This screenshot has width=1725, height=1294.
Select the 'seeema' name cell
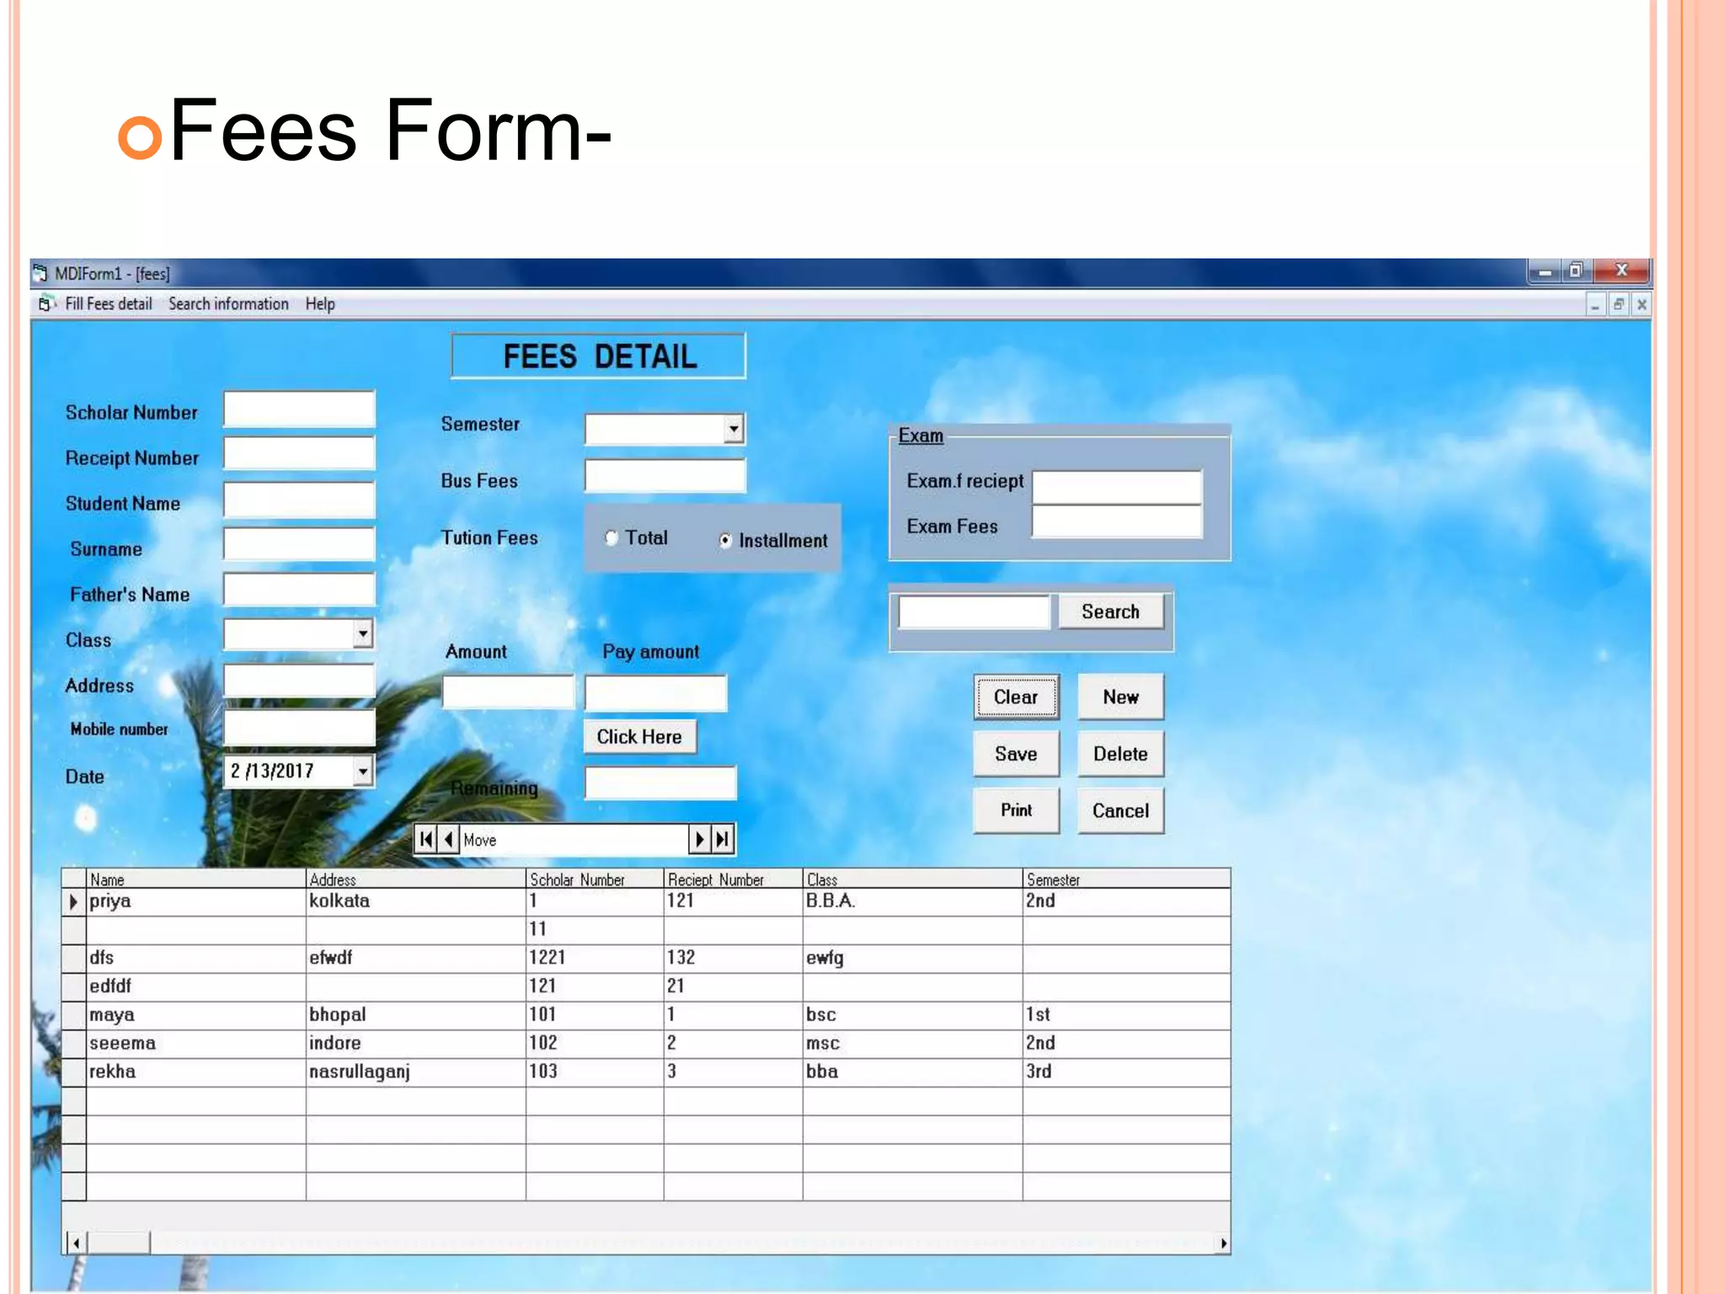195,1044
